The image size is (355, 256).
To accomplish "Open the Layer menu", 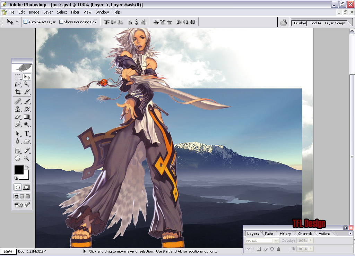I will [x=48, y=12].
